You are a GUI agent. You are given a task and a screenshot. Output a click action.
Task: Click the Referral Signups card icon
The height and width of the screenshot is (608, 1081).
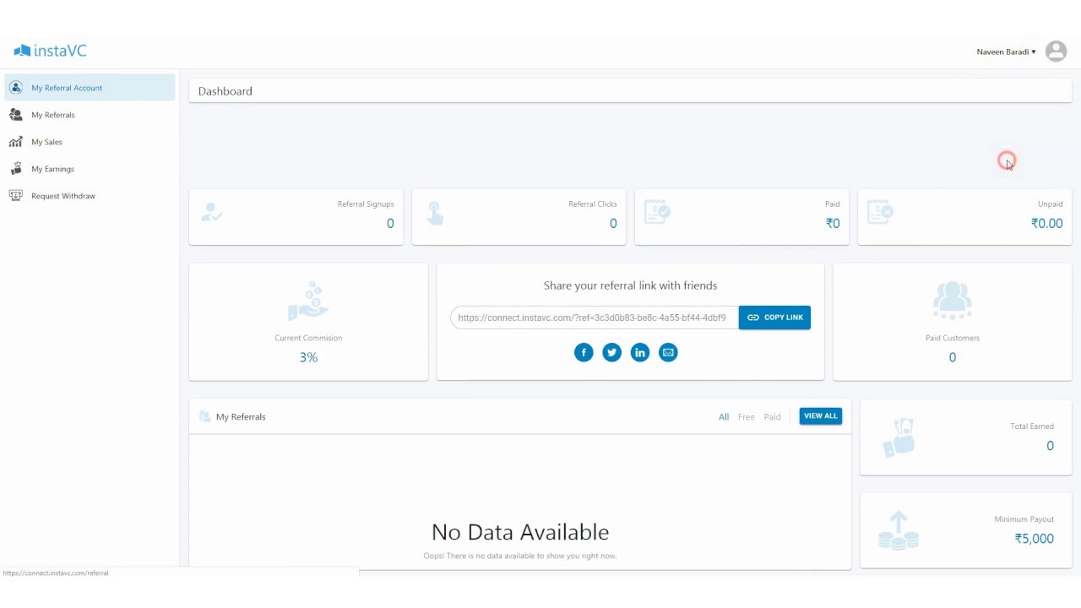coord(212,212)
